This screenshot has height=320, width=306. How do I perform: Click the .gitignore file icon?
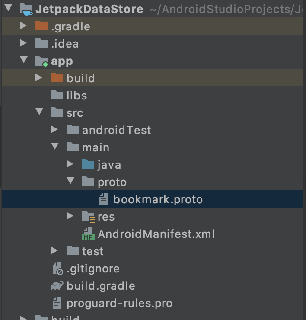coord(58,269)
